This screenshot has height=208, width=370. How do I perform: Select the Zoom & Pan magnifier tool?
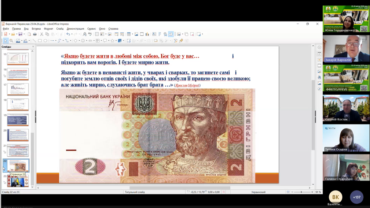(x=11, y=41)
